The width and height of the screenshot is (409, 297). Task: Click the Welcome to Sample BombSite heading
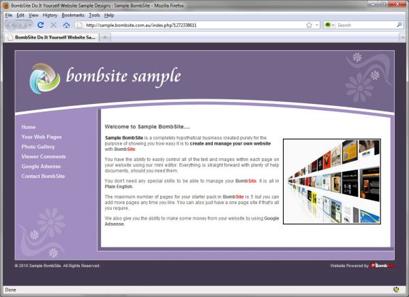click(x=147, y=126)
